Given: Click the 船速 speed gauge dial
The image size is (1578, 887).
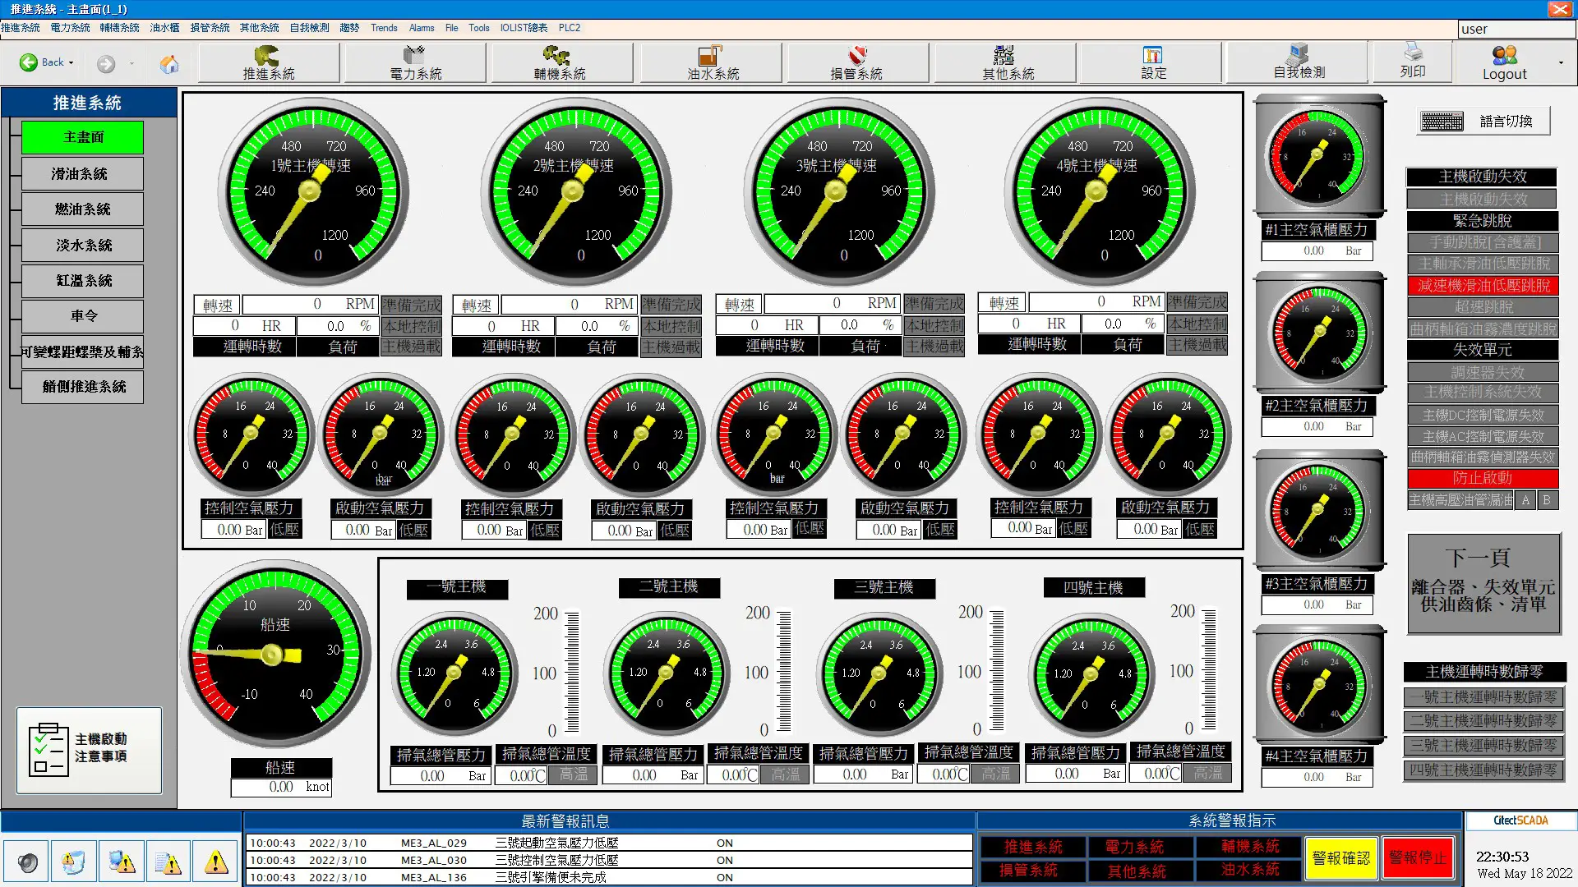Looking at the screenshot, I should [x=275, y=655].
